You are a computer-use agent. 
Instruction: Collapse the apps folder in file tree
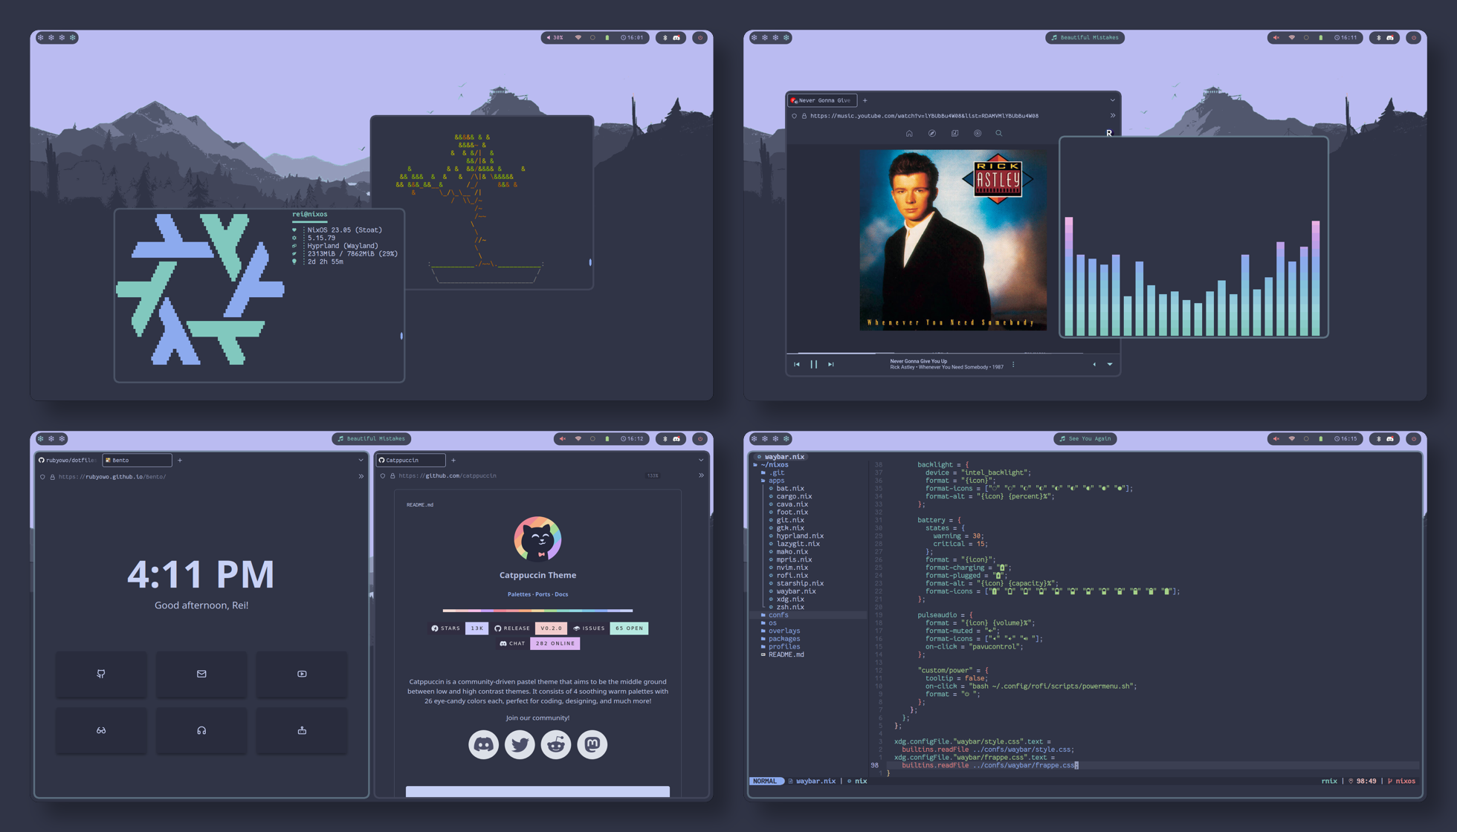[x=776, y=481]
